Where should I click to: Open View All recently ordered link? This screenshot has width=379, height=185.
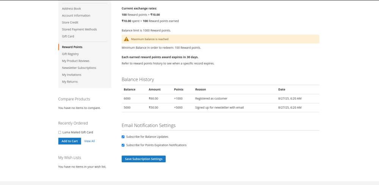pyautogui.click(x=89, y=141)
